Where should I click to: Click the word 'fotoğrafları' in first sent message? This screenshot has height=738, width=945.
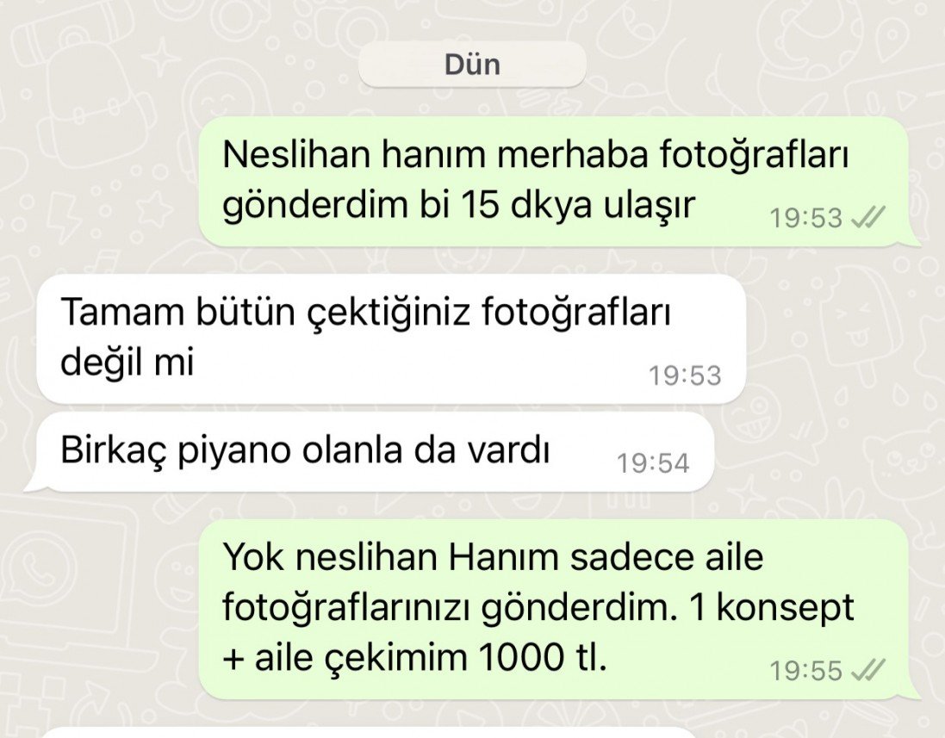[x=752, y=155]
